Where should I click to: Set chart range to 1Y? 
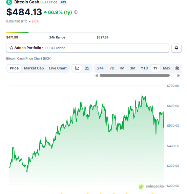pyautogui.click(x=155, y=68)
